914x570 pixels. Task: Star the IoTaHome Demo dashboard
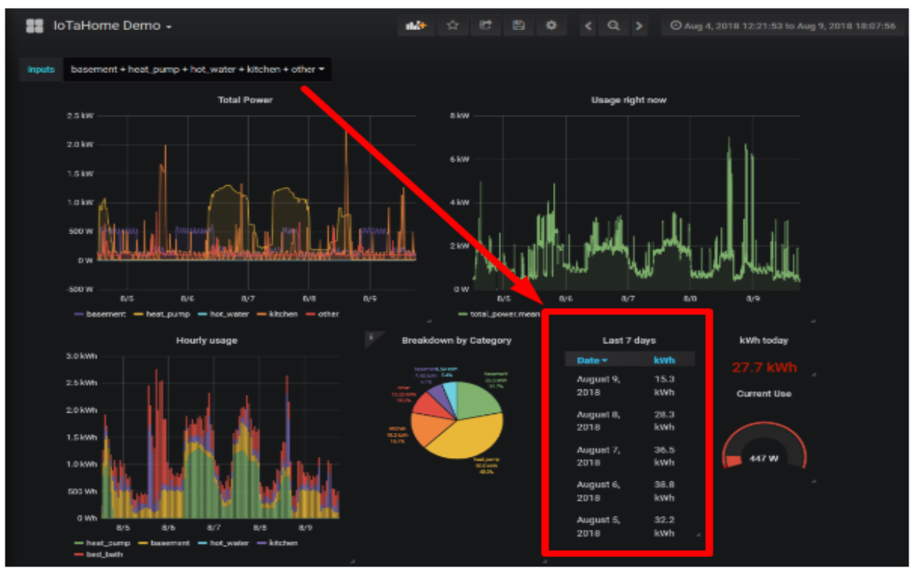click(x=453, y=25)
